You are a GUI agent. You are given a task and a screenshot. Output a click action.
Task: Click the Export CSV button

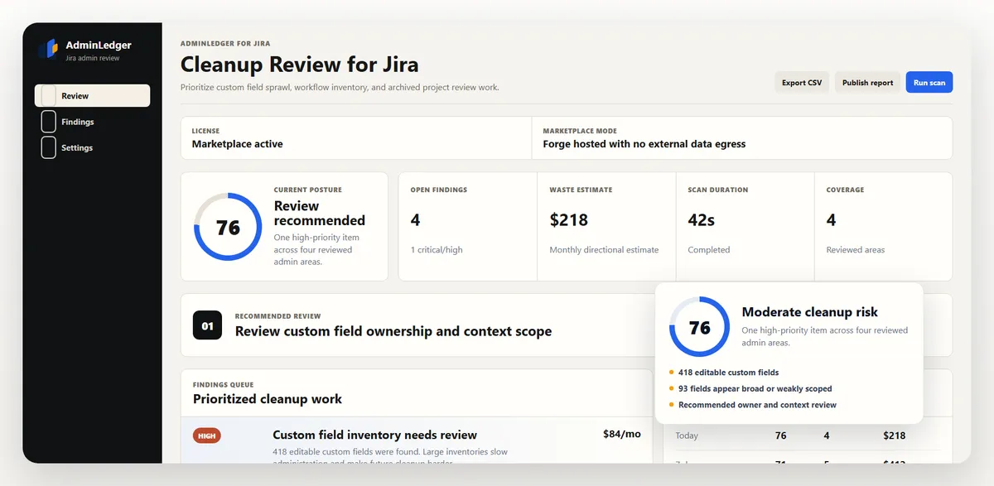point(802,82)
